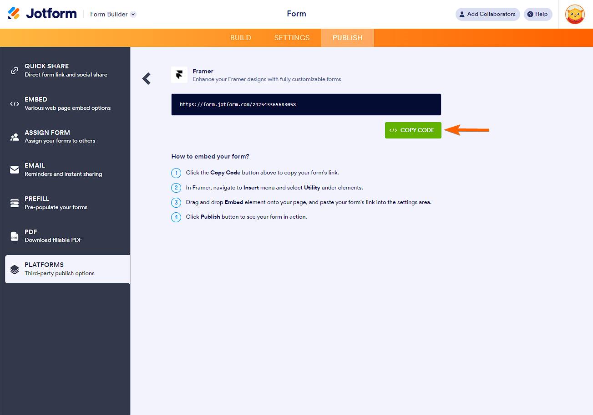Viewport: 593px width, 415px height.
Task: Go back with the left chevron arrow
Action: [x=147, y=78]
